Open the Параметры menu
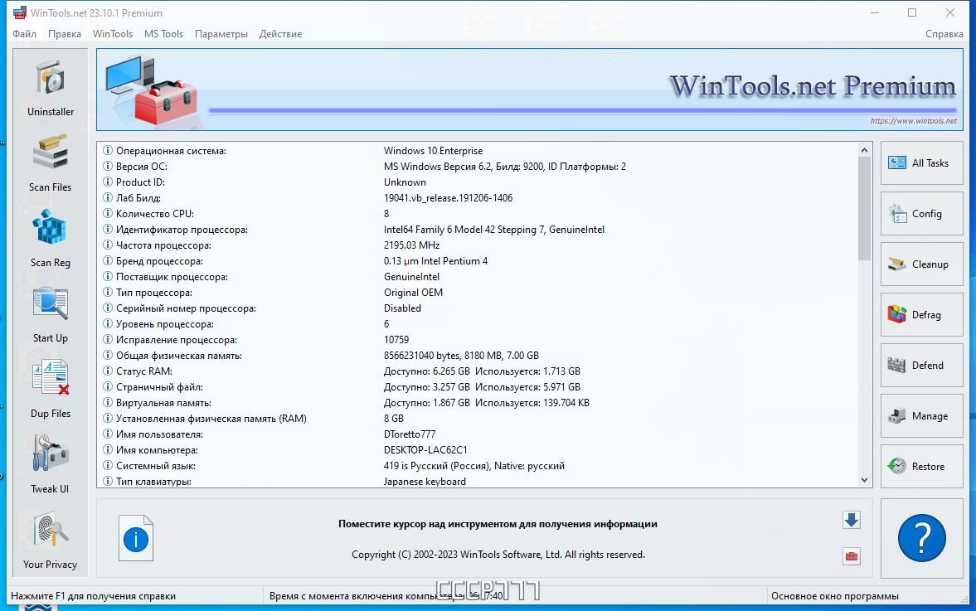 [221, 34]
